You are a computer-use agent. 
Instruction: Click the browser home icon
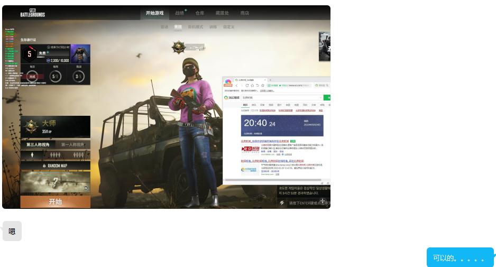252,86
